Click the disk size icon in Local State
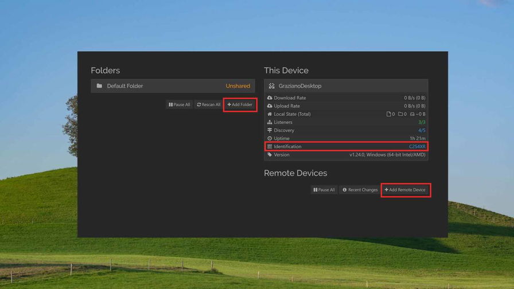This screenshot has width=514, height=289. click(x=412, y=114)
